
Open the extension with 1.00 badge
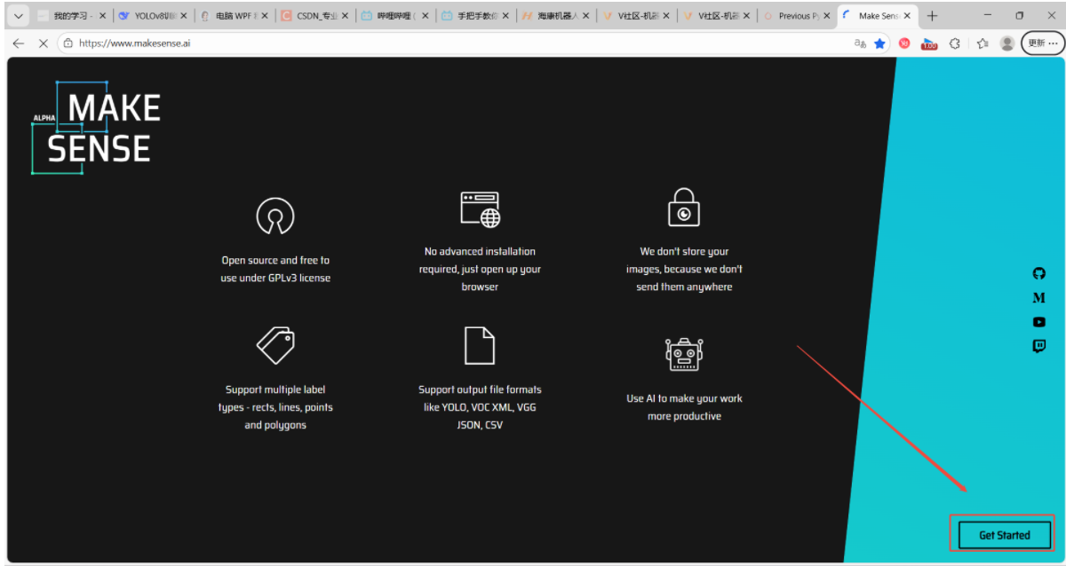(x=929, y=43)
